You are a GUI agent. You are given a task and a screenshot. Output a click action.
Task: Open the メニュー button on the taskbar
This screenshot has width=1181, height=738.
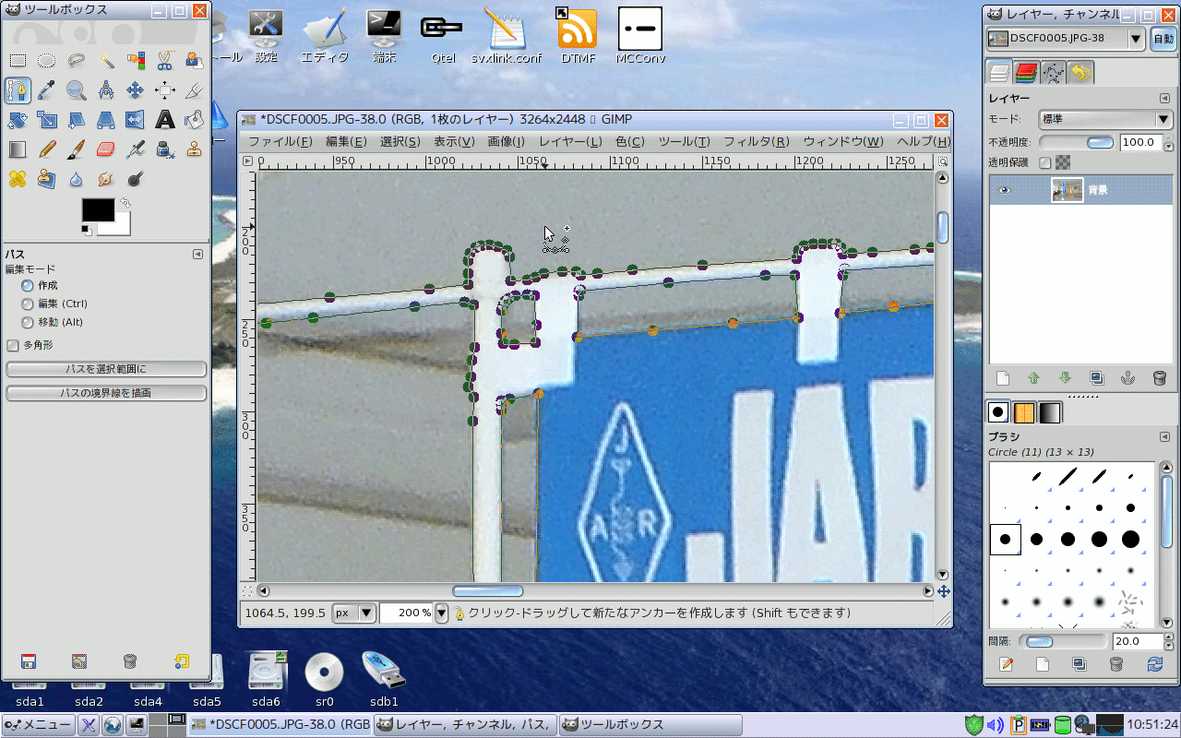coord(39,724)
